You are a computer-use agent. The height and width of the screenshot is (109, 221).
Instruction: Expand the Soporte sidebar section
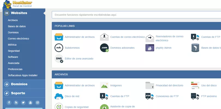pyautogui.click(x=24, y=93)
